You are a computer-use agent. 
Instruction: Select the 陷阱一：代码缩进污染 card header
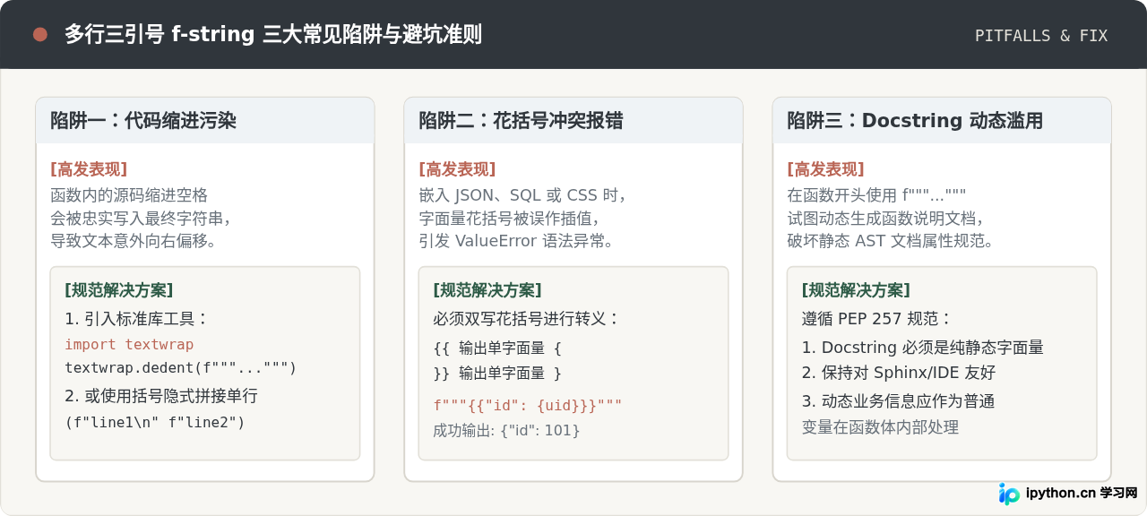(205, 121)
